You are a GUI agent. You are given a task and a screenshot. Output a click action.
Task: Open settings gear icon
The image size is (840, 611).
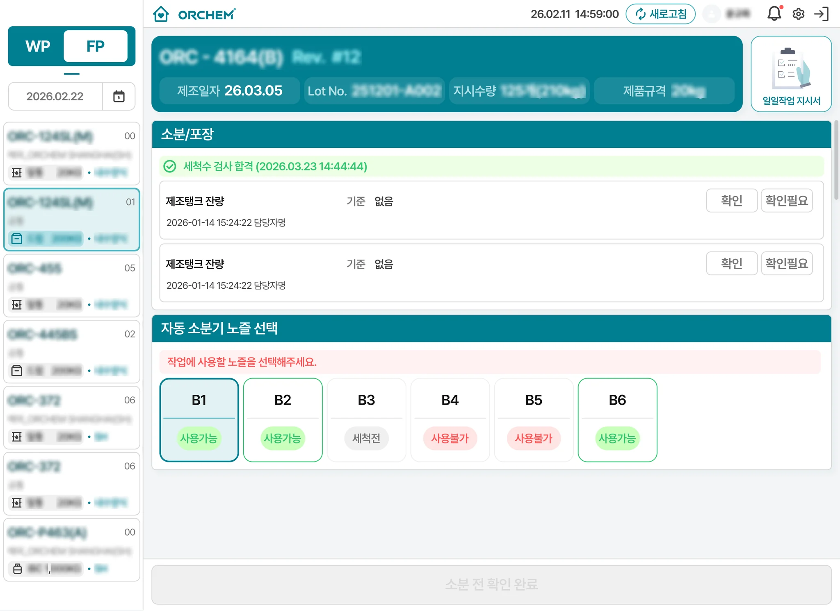click(798, 14)
